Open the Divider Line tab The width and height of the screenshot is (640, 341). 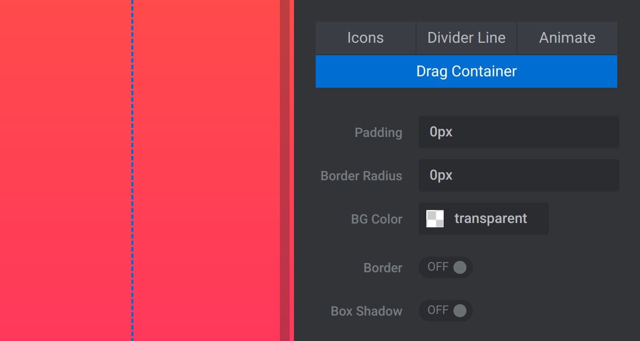[466, 38]
